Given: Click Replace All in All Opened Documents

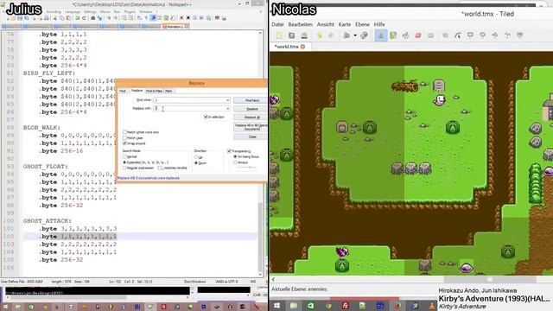Looking at the screenshot, I should (251, 127).
